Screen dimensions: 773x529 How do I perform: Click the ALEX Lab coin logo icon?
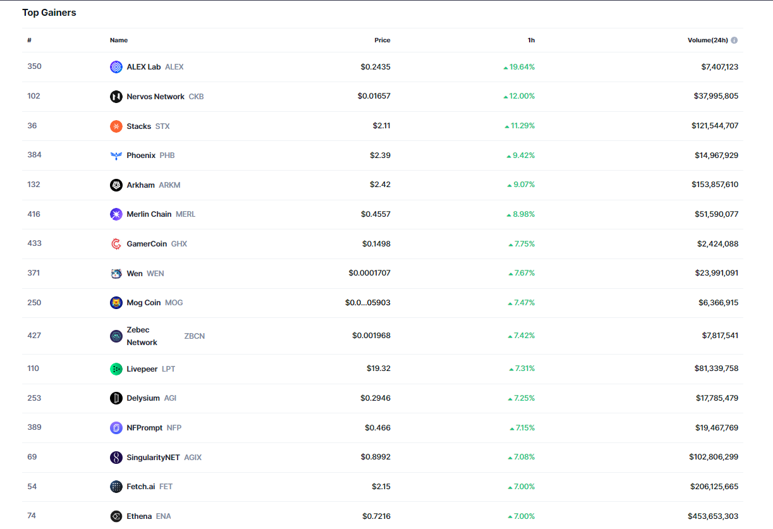[x=116, y=67]
